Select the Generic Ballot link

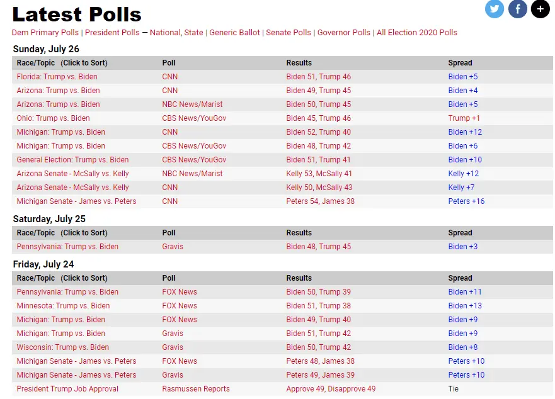coord(234,33)
